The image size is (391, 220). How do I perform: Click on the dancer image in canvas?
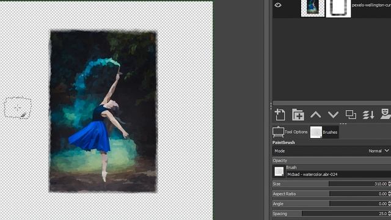[103, 111]
